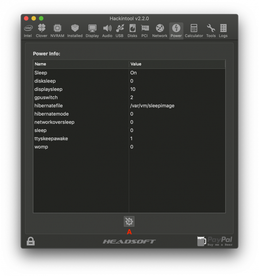Select the displaysleep row
Screen dimensions: 259x276
point(129,89)
